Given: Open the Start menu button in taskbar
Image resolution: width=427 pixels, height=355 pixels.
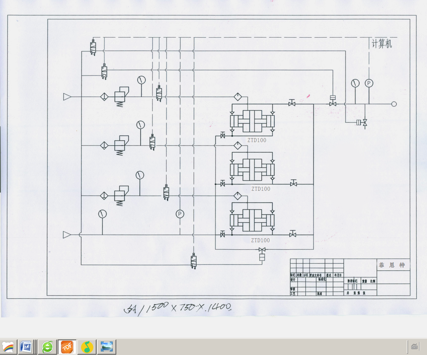Looking at the screenshot, I should click(8, 347).
